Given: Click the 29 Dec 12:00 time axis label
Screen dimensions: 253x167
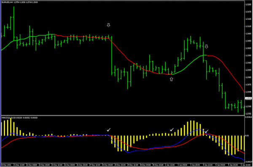Looking at the screenshot, I should [x=133, y=165].
